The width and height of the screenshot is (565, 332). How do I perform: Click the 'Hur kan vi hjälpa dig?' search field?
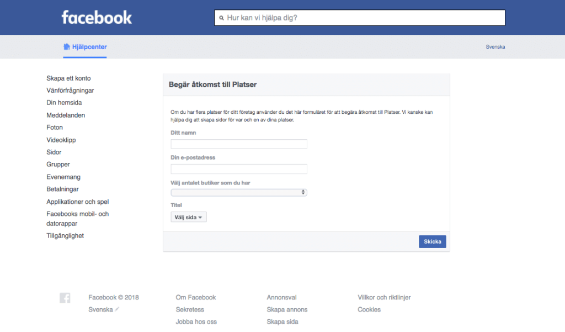click(x=360, y=17)
